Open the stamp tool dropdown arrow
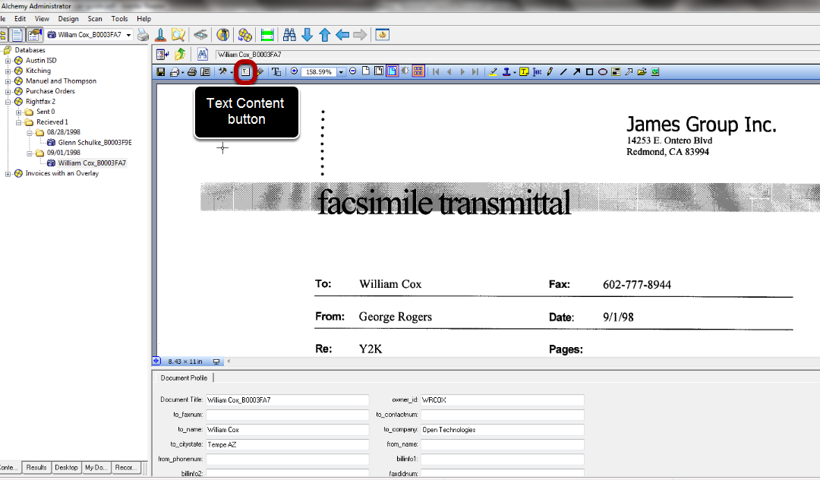 coord(515,72)
